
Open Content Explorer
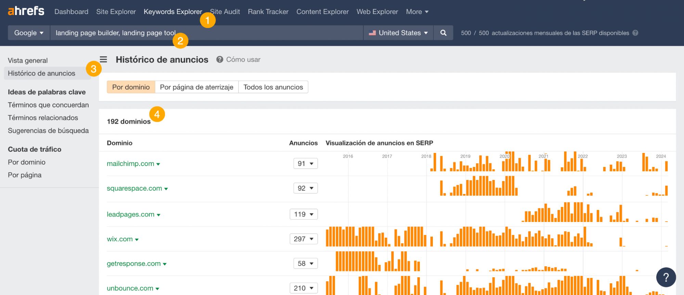323,12
